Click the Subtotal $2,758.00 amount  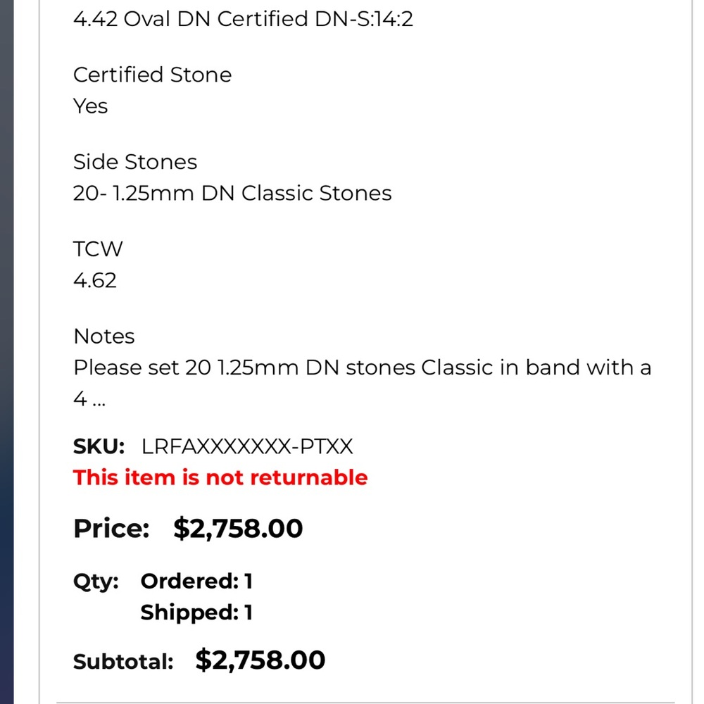point(260,660)
